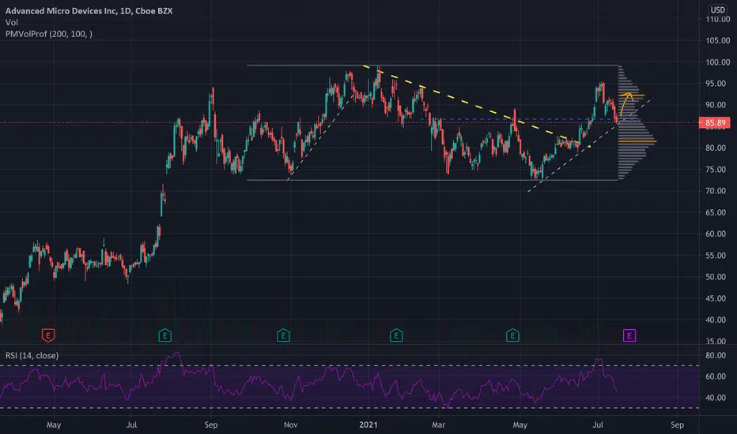The image size is (737, 434).
Task: Click 60.00 on the RSI scale
Action: pos(716,376)
